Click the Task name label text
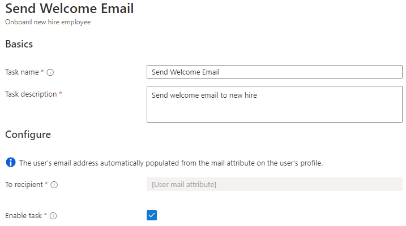The width and height of the screenshot is (406, 226). 22,72
